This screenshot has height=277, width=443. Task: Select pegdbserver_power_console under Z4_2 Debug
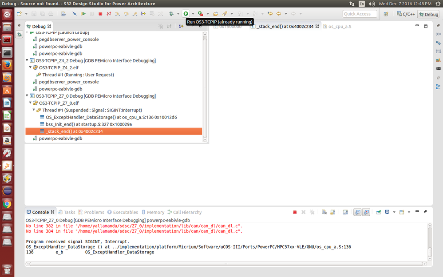[x=69, y=82]
